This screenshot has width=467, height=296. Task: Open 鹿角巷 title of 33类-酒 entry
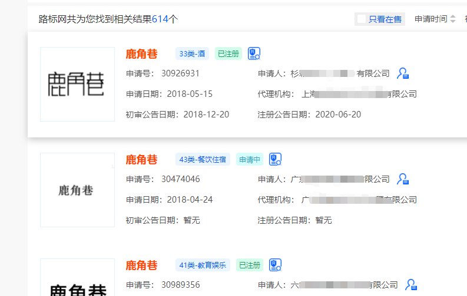coord(141,54)
